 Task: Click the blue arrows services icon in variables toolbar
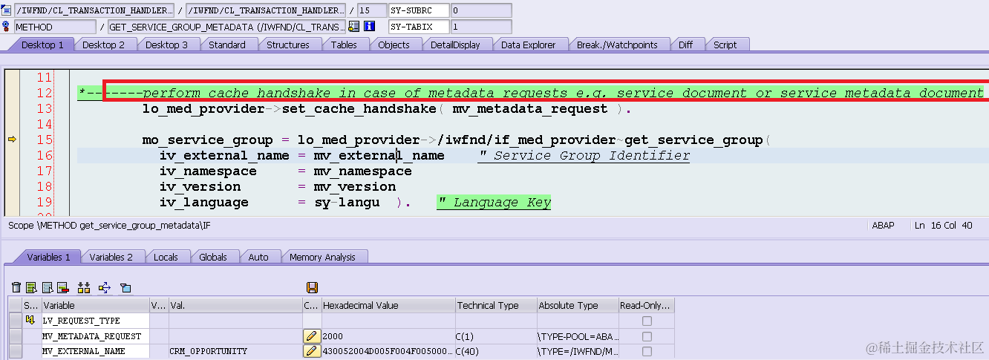click(104, 287)
